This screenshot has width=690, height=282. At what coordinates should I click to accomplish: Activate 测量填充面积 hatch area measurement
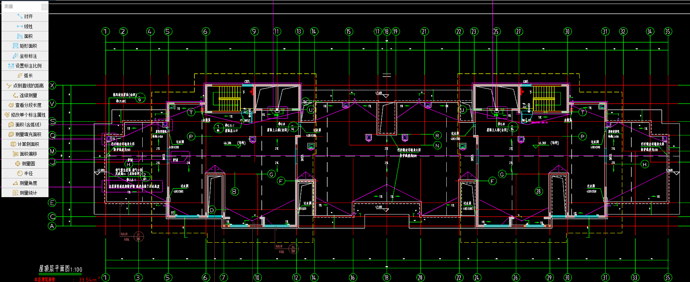[25, 134]
